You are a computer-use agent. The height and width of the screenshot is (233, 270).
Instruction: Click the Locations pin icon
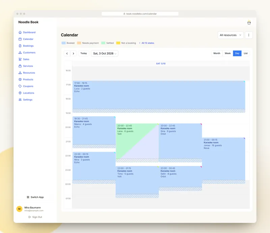click(20, 93)
